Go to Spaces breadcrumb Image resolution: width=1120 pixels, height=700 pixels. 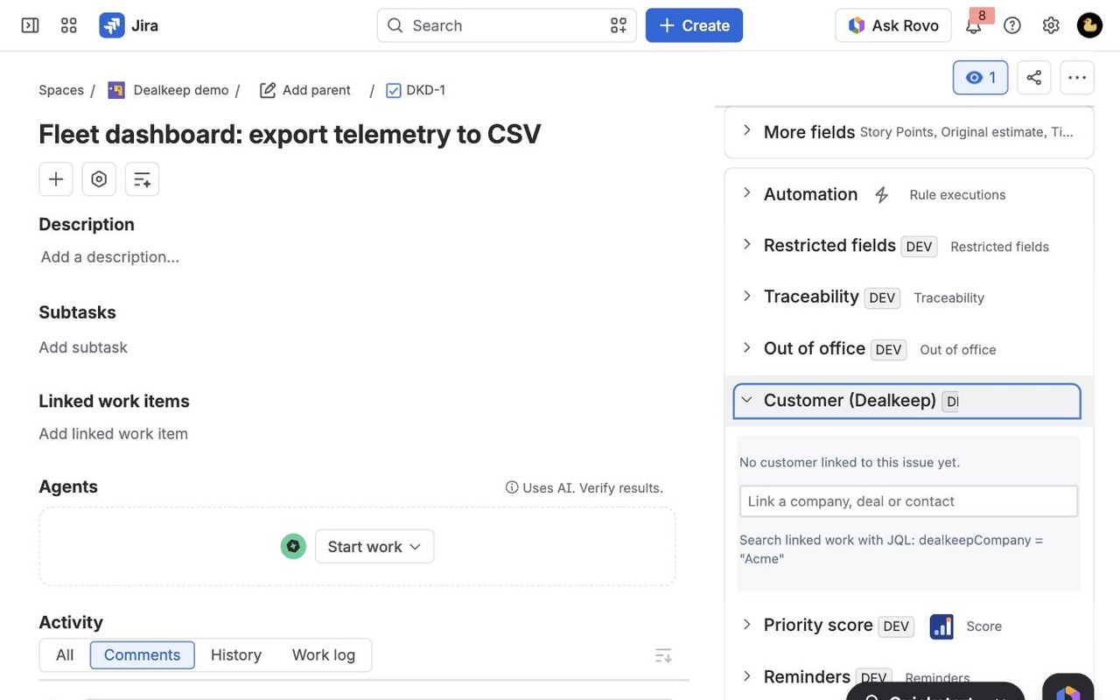(x=61, y=90)
